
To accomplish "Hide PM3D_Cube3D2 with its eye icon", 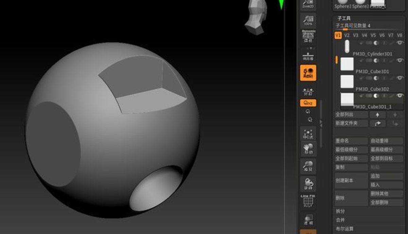I will pyautogui.click(x=400, y=78).
